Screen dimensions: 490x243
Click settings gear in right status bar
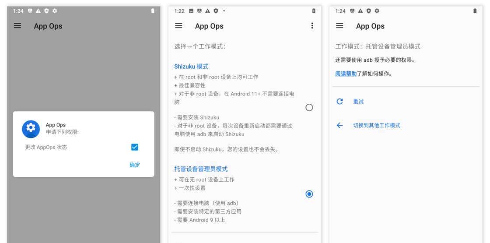click(377, 11)
